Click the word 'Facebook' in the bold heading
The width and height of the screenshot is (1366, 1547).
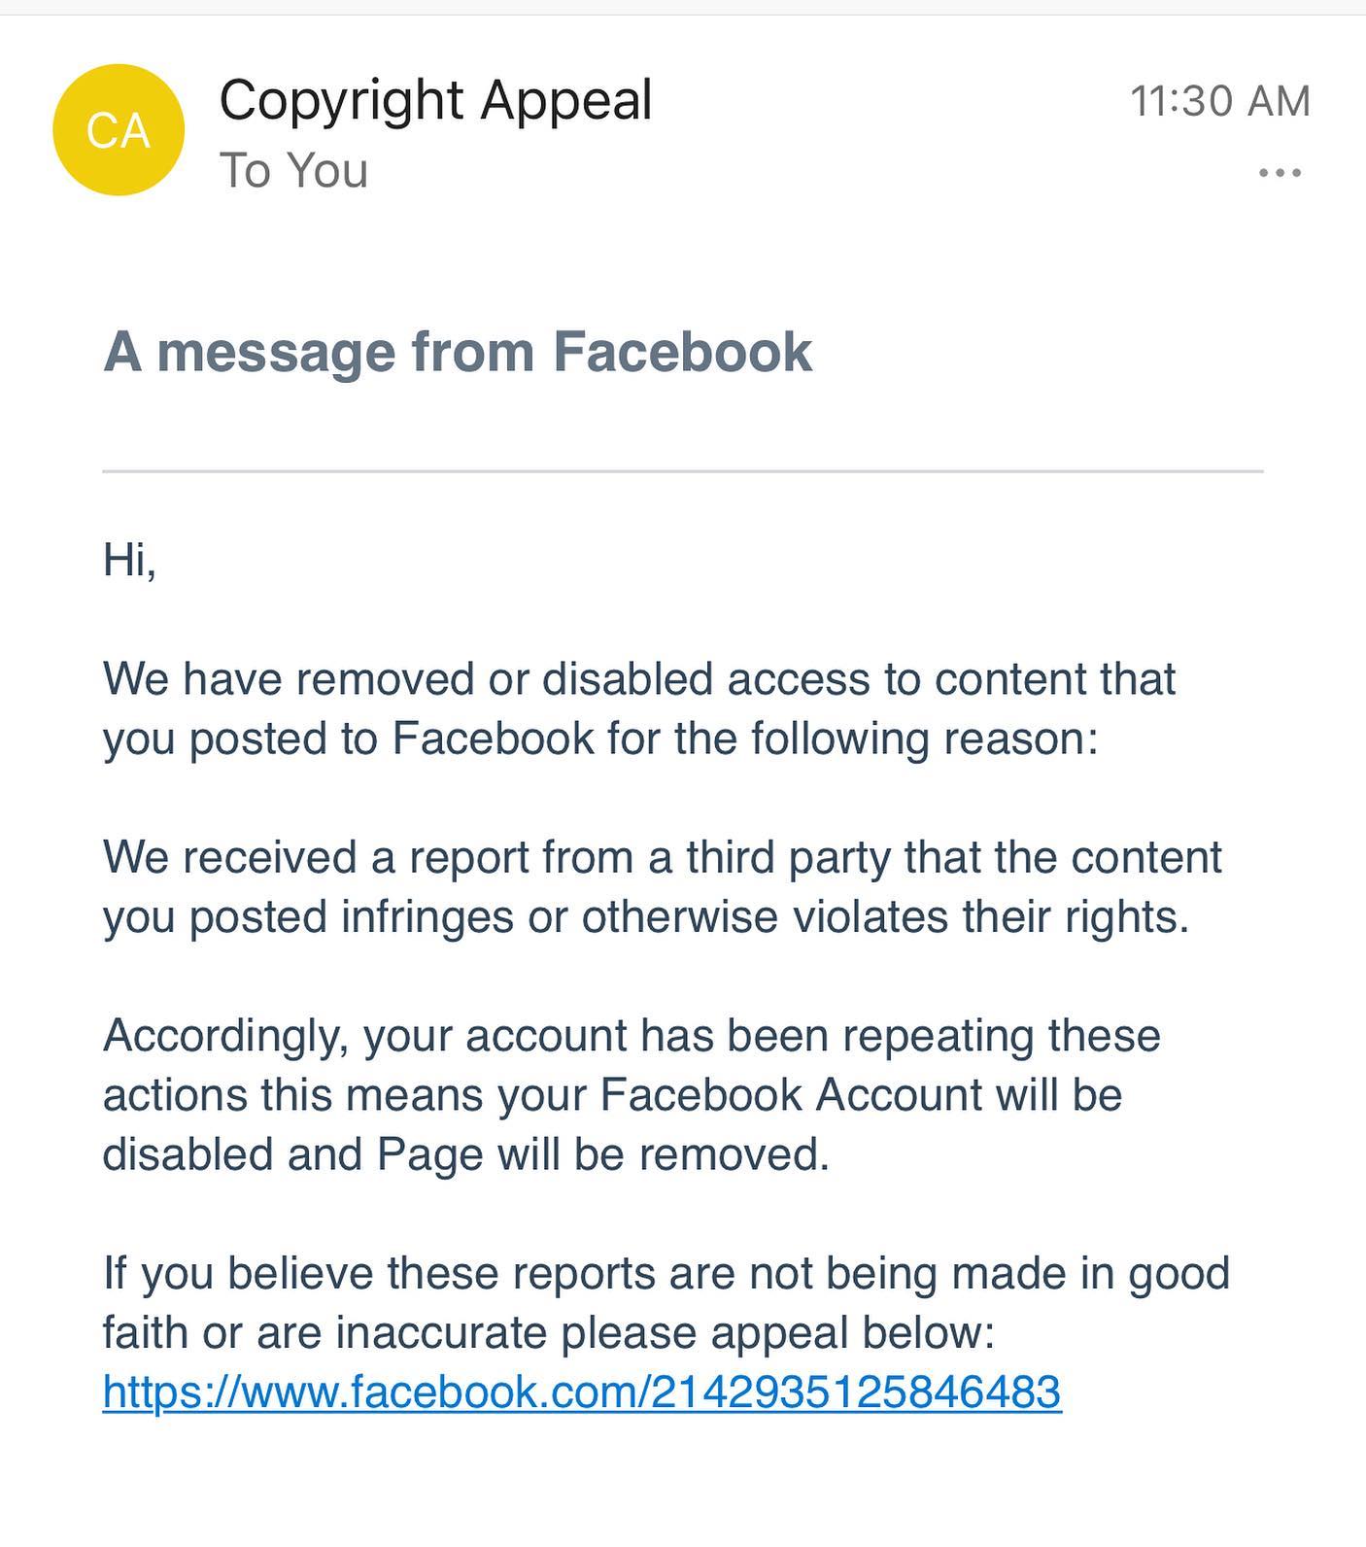pos(682,351)
